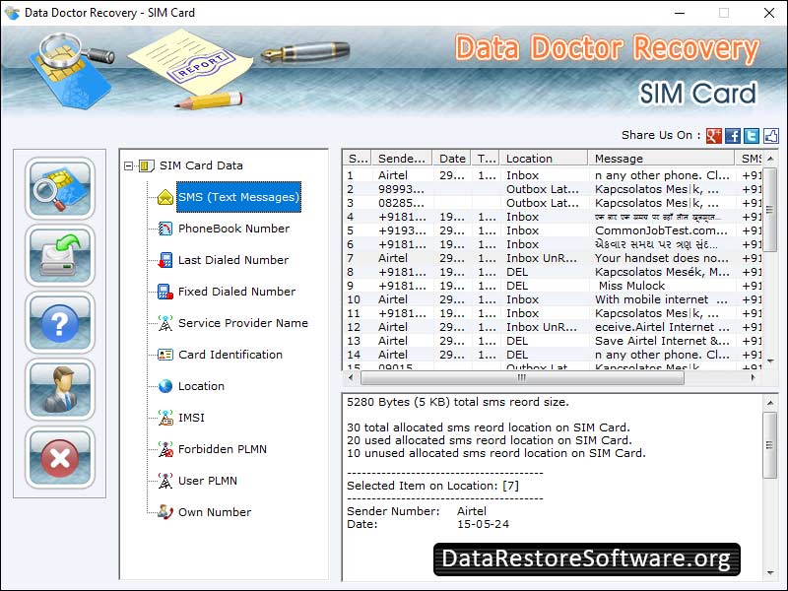
Task: Select SMS (Text Messages) tree item
Action: (x=238, y=197)
